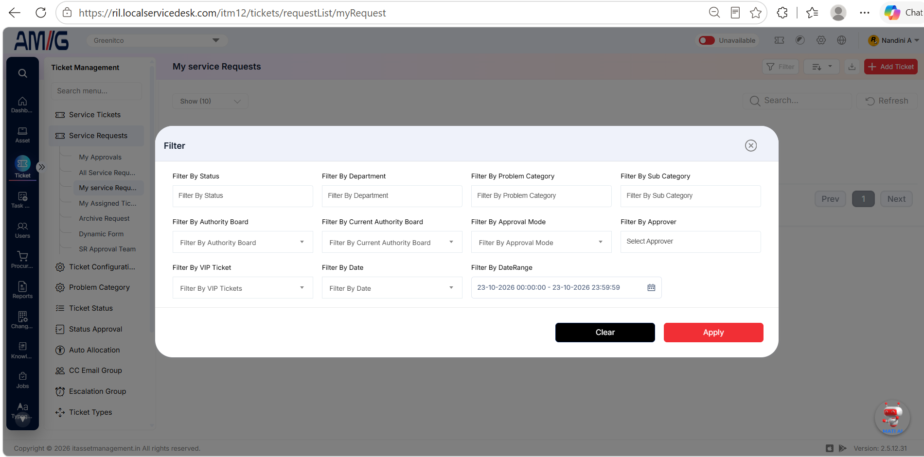The image size is (924, 457).
Task: Select My Approvals submenu item
Action: point(100,157)
